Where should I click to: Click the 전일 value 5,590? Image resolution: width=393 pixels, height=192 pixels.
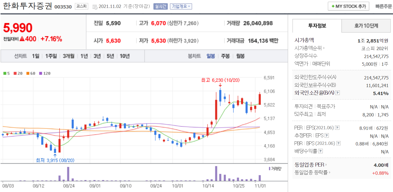pos(113,23)
